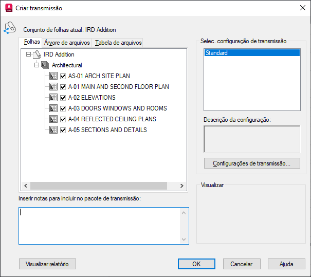The image size is (311, 277).
Task: Click the A-02 ELEVATIONS sheet icon
Action: click(x=53, y=98)
